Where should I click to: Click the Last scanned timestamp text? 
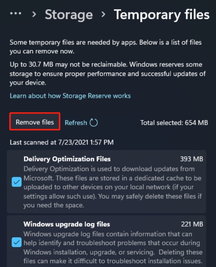(62, 142)
